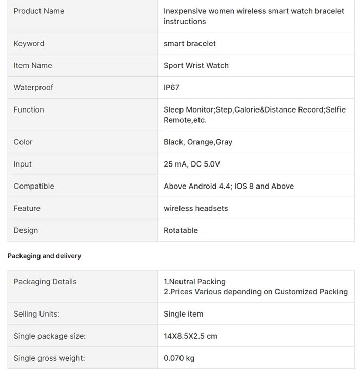Click the Sleep Monitor function description
The image size is (359, 370).
pyautogui.click(x=254, y=115)
